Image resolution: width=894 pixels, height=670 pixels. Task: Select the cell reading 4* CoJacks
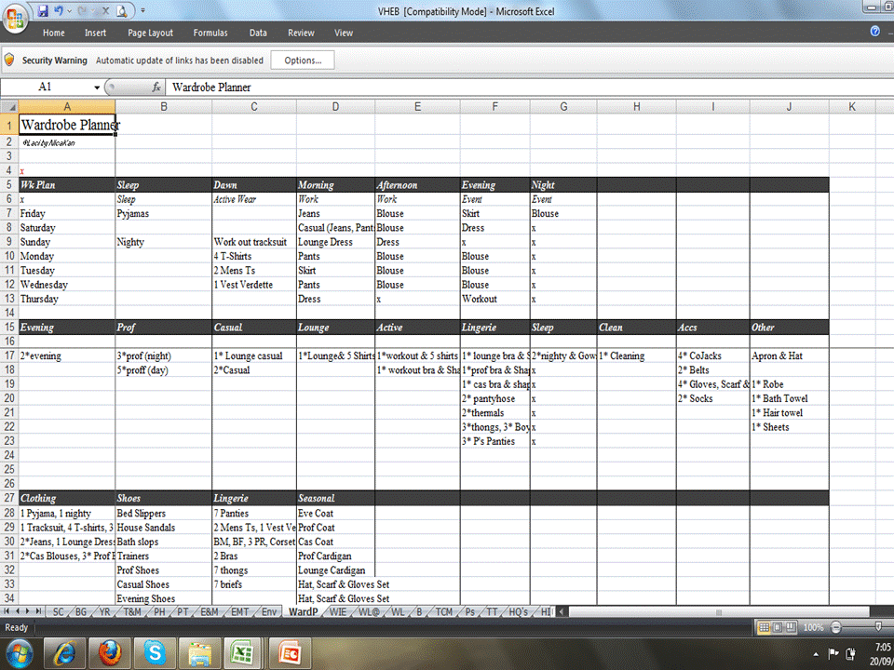tap(712, 355)
